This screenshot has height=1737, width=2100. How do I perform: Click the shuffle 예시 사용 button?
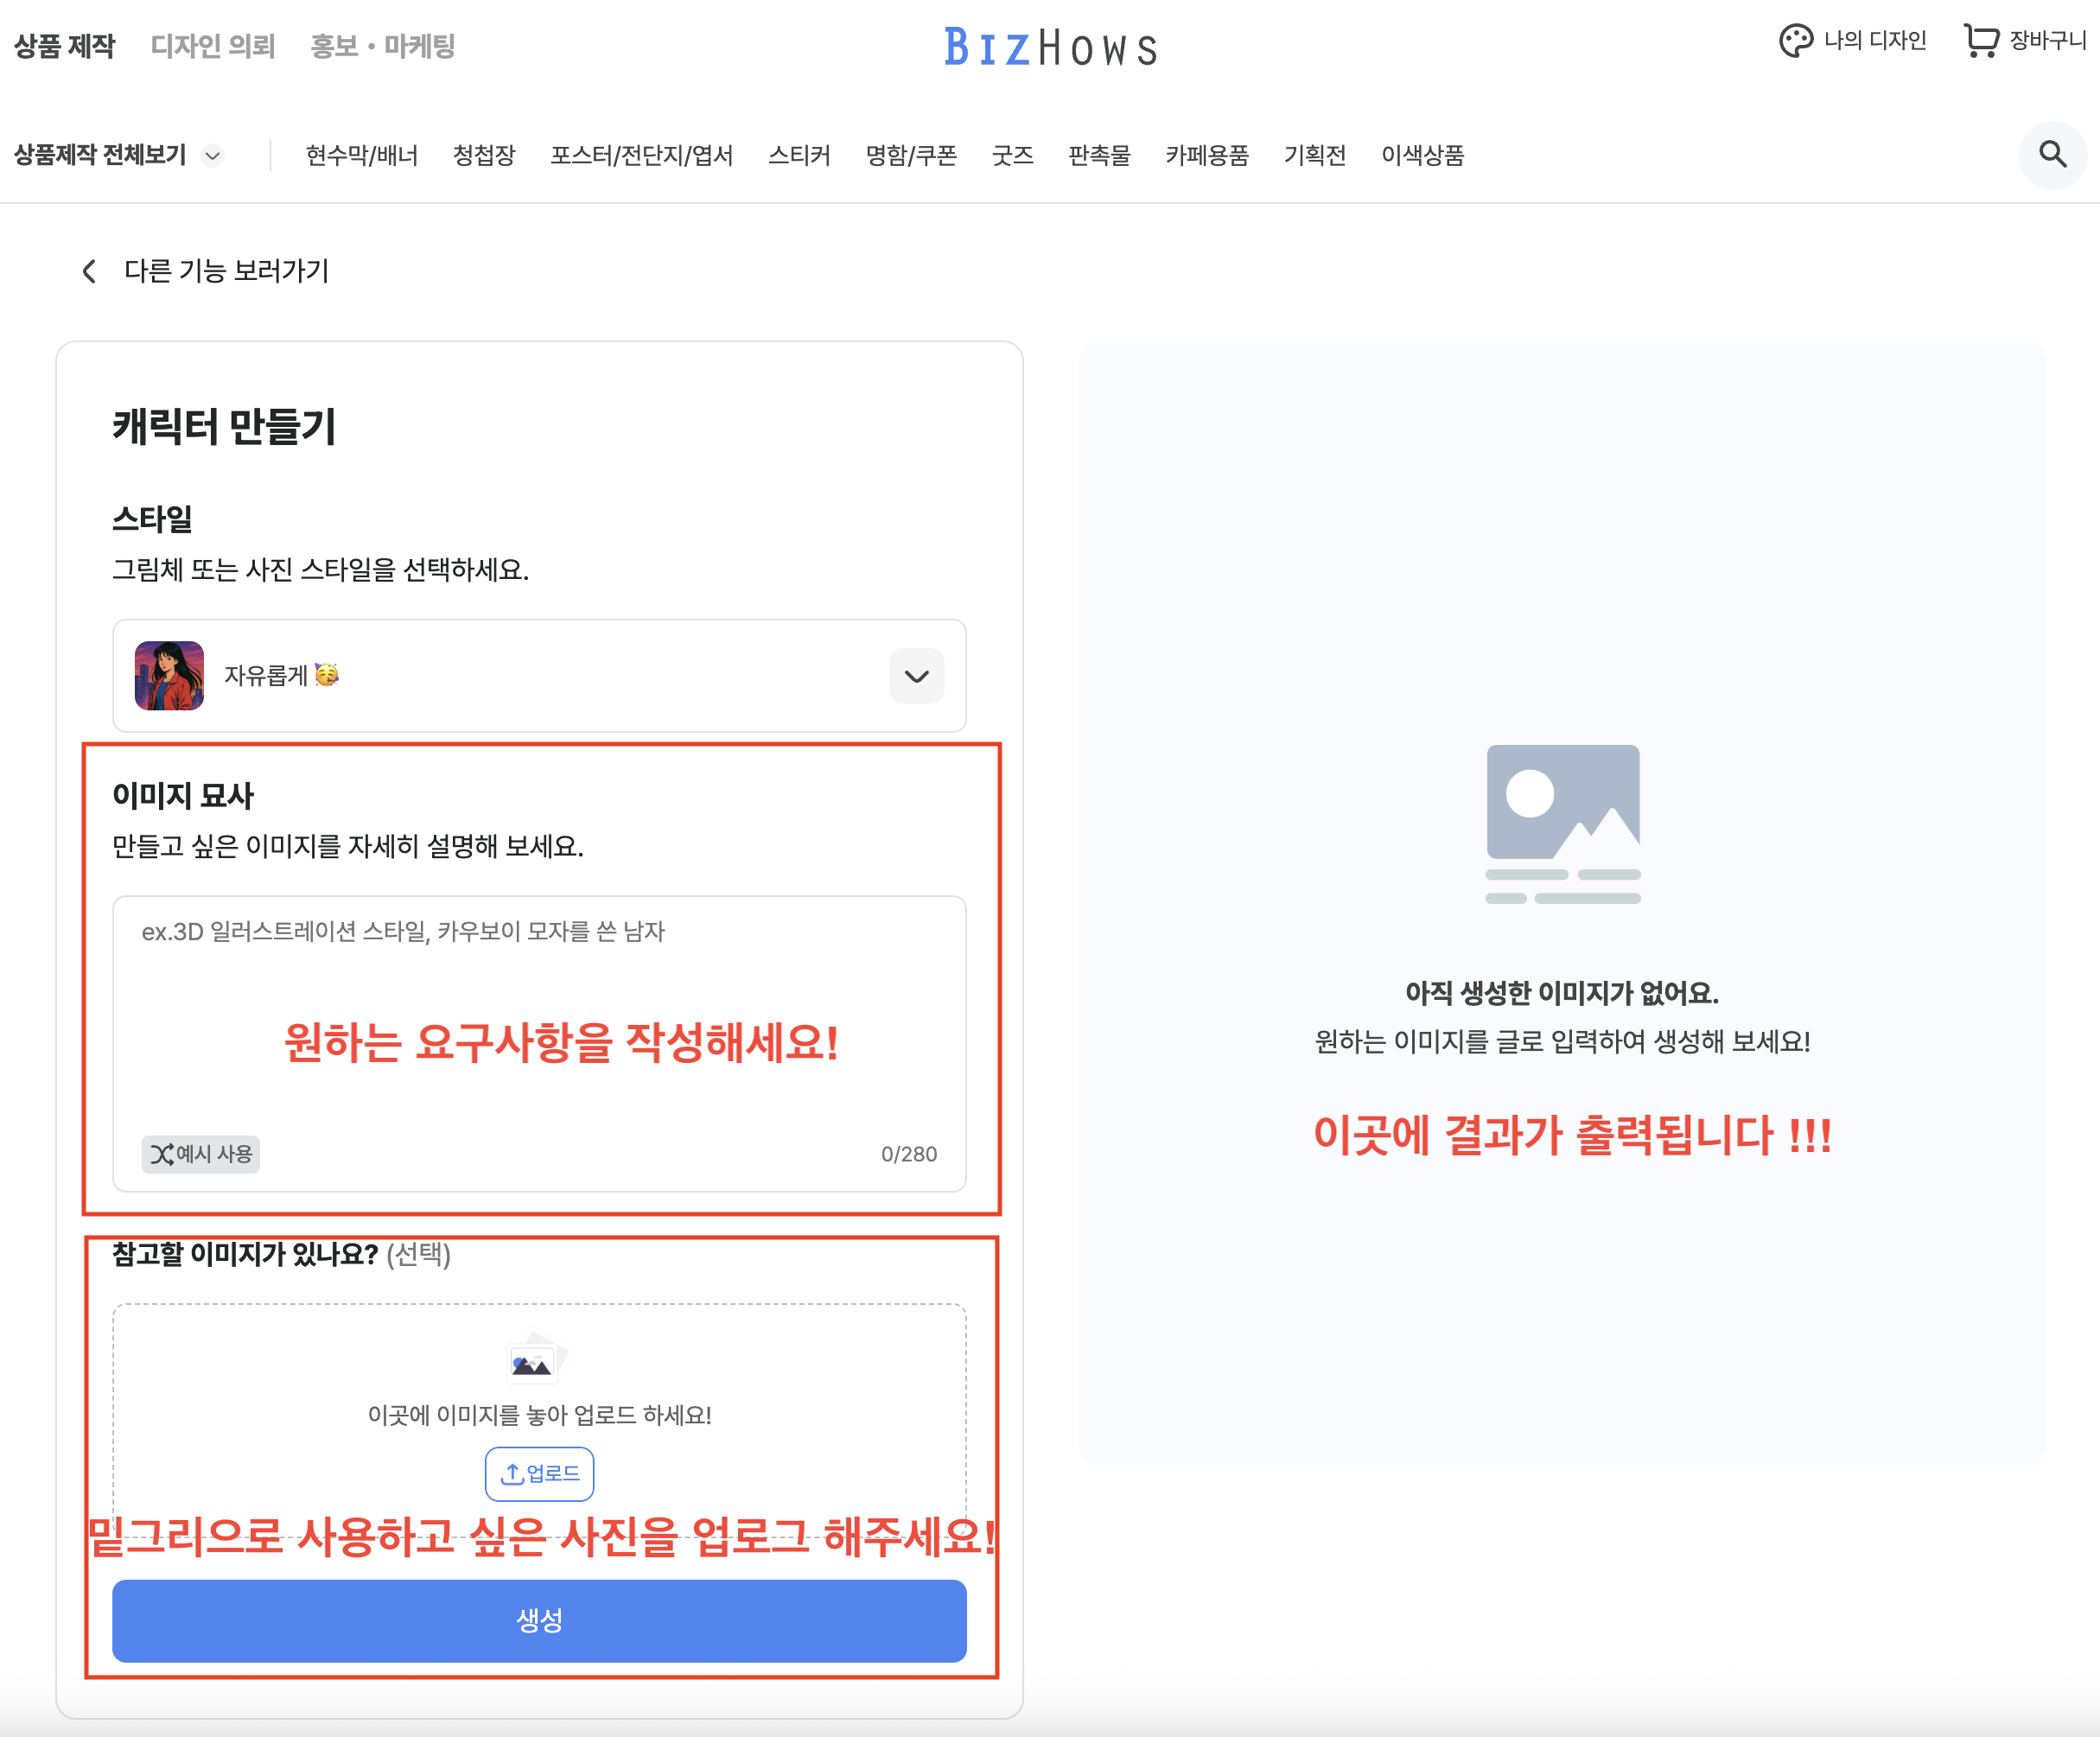coord(201,1154)
